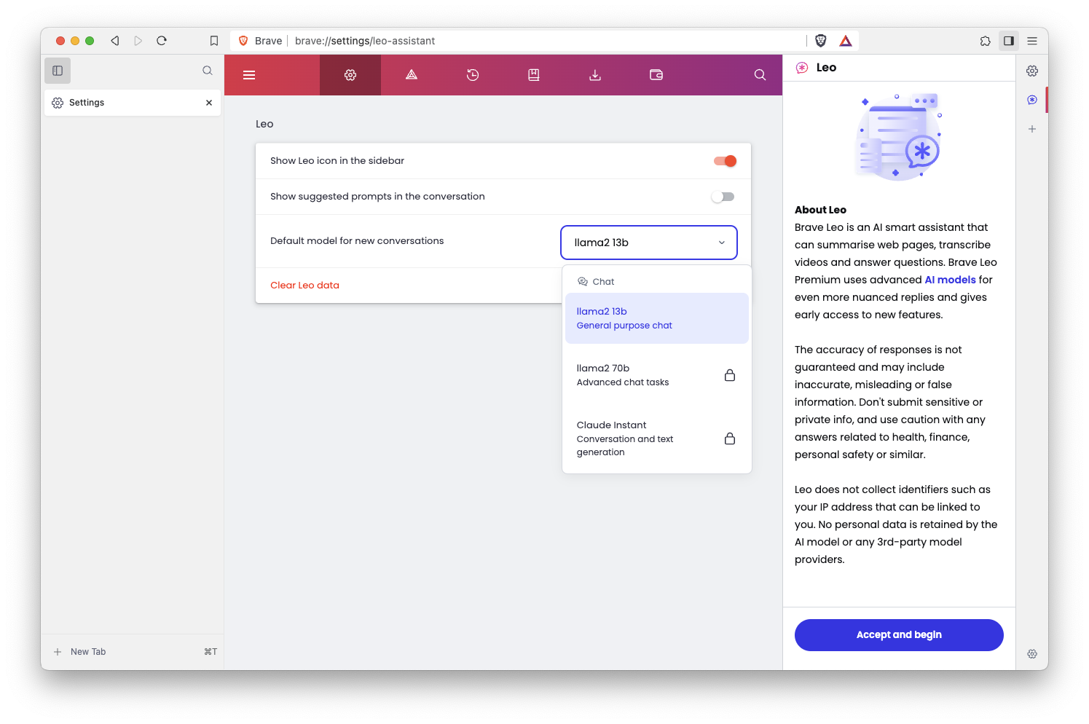Open the Brave main hamburger menu
The width and height of the screenshot is (1089, 724).
click(1032, 41)
